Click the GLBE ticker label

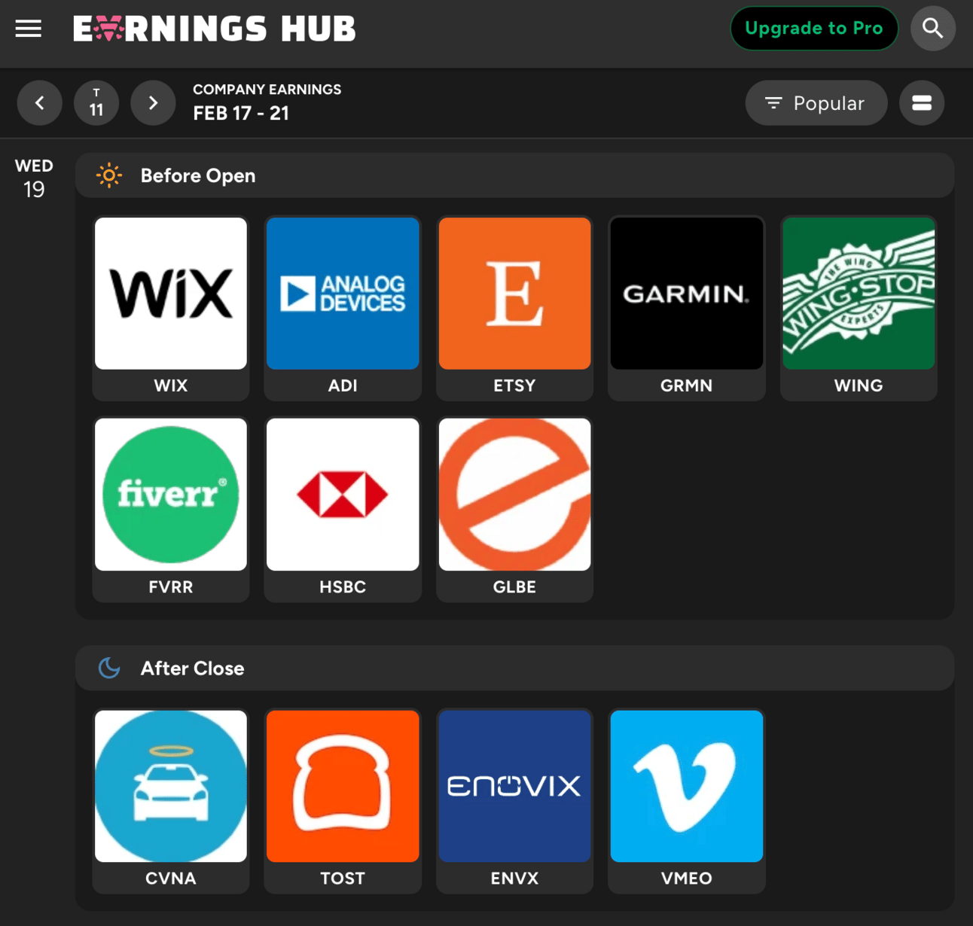click(x=514, y=586)
